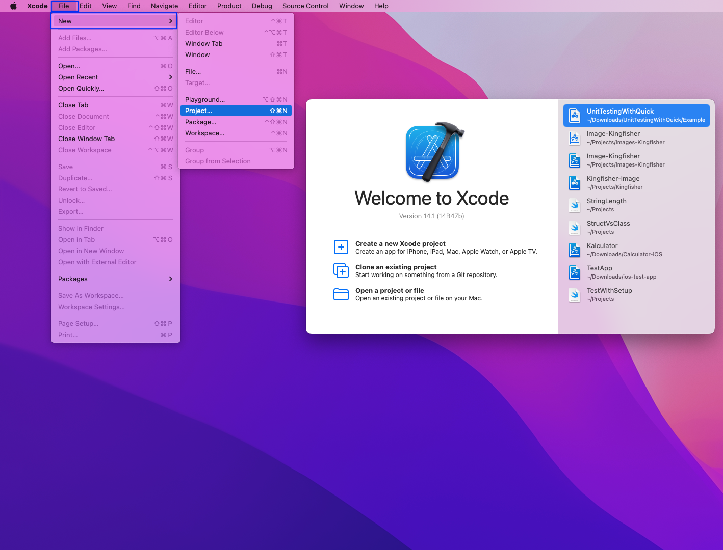
Task: Choose Window Tab from New submenu
Action: (x=236, y=43)
